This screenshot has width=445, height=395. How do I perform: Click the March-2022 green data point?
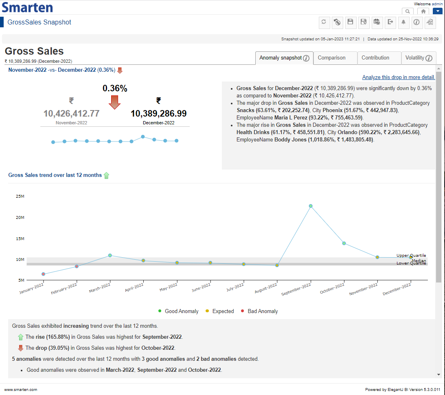click(x=110, y=256)
